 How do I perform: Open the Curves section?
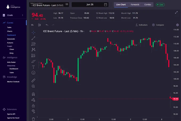coord(10,23)
